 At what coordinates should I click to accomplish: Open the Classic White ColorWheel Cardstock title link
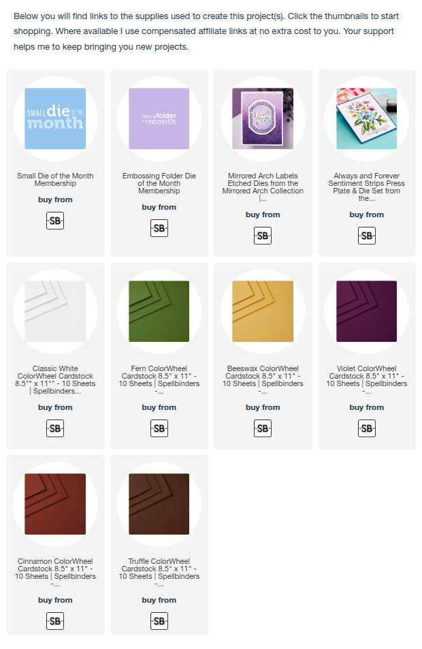pyautogui.click(x=55, y=379)
